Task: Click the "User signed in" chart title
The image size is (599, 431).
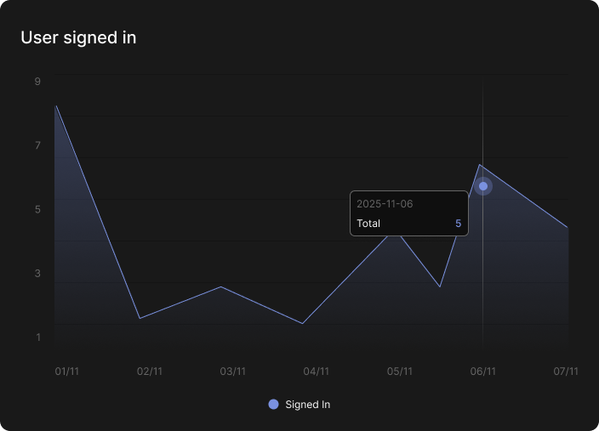Action: tap(78, 37)
